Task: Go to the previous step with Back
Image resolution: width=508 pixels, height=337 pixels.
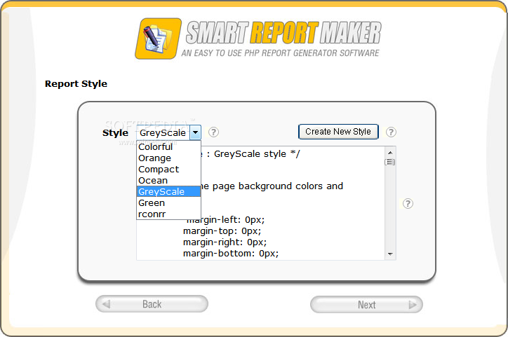Action: click(152, 304)
